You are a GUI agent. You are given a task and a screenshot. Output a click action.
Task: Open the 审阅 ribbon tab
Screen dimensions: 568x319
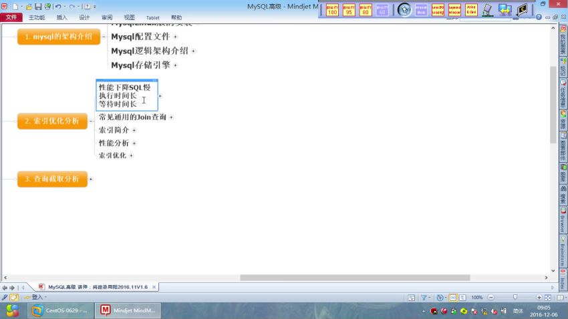(107, 17)
